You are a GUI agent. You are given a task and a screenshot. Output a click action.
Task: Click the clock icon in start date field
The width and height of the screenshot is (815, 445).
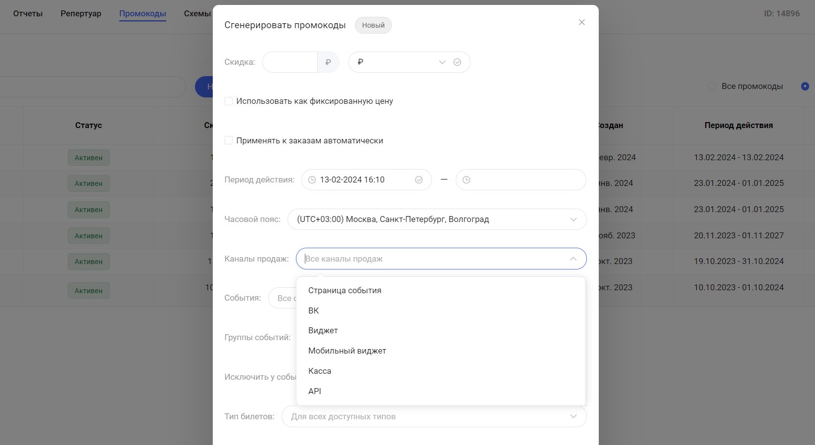click(x=312, y=180)
